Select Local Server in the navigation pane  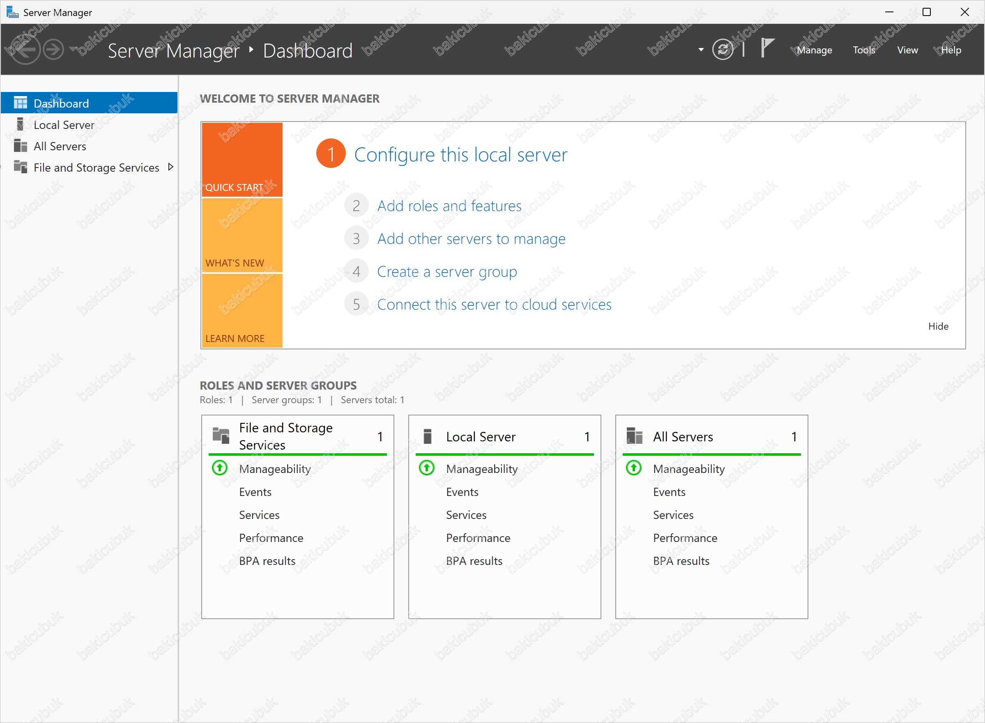pyautogui.click(x=89, y=124)
